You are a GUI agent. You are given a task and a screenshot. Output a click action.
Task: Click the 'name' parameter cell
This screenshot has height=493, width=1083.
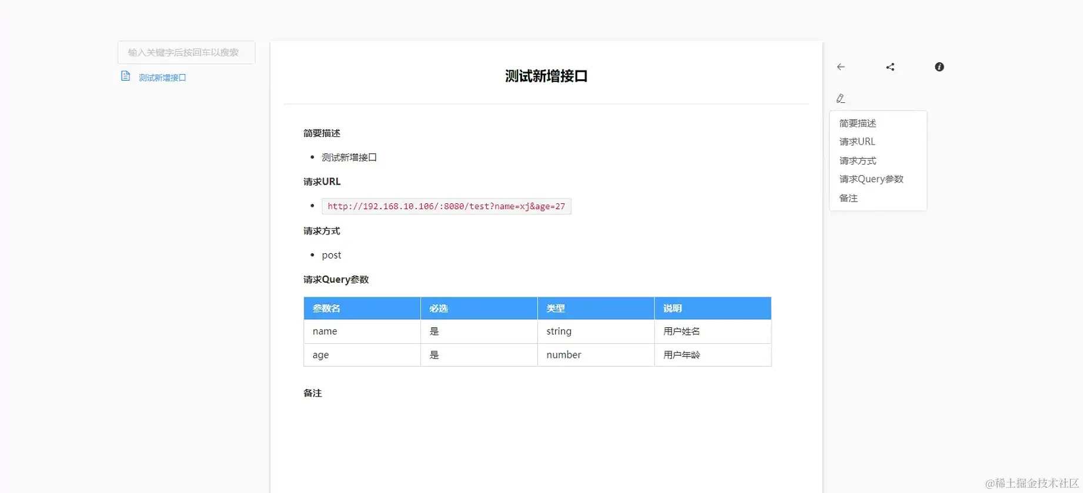[362, 331]
